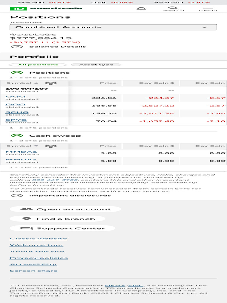Sort Cash sweep table by Symbol arrow
Screen dimensions: 227x303
[36, 146]
